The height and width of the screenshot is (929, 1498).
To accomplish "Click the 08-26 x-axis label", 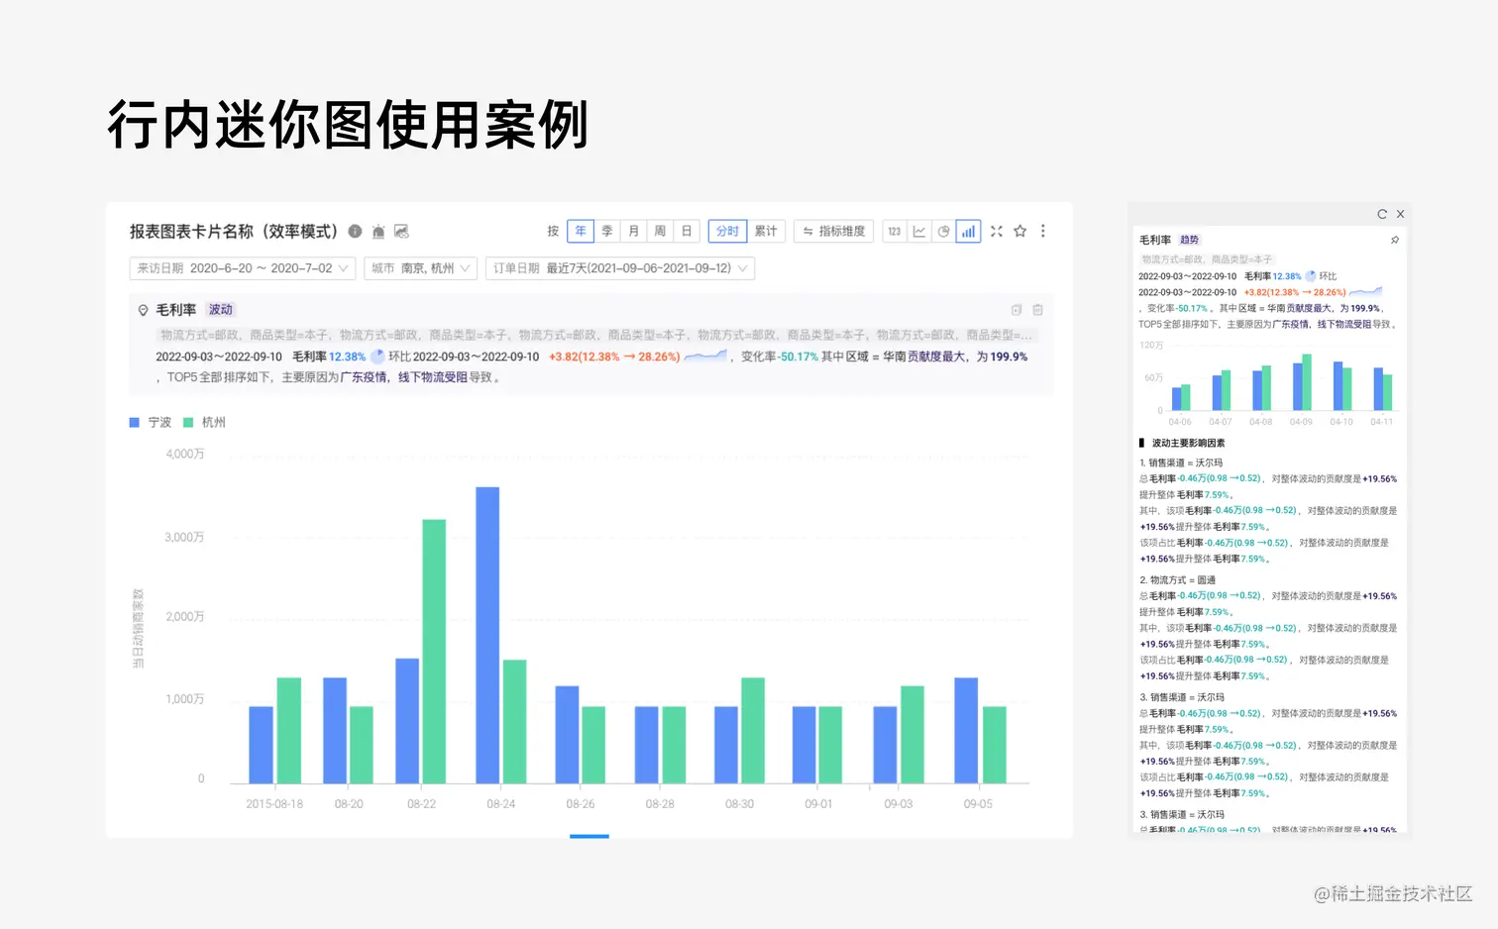I will tap(581, 804).
